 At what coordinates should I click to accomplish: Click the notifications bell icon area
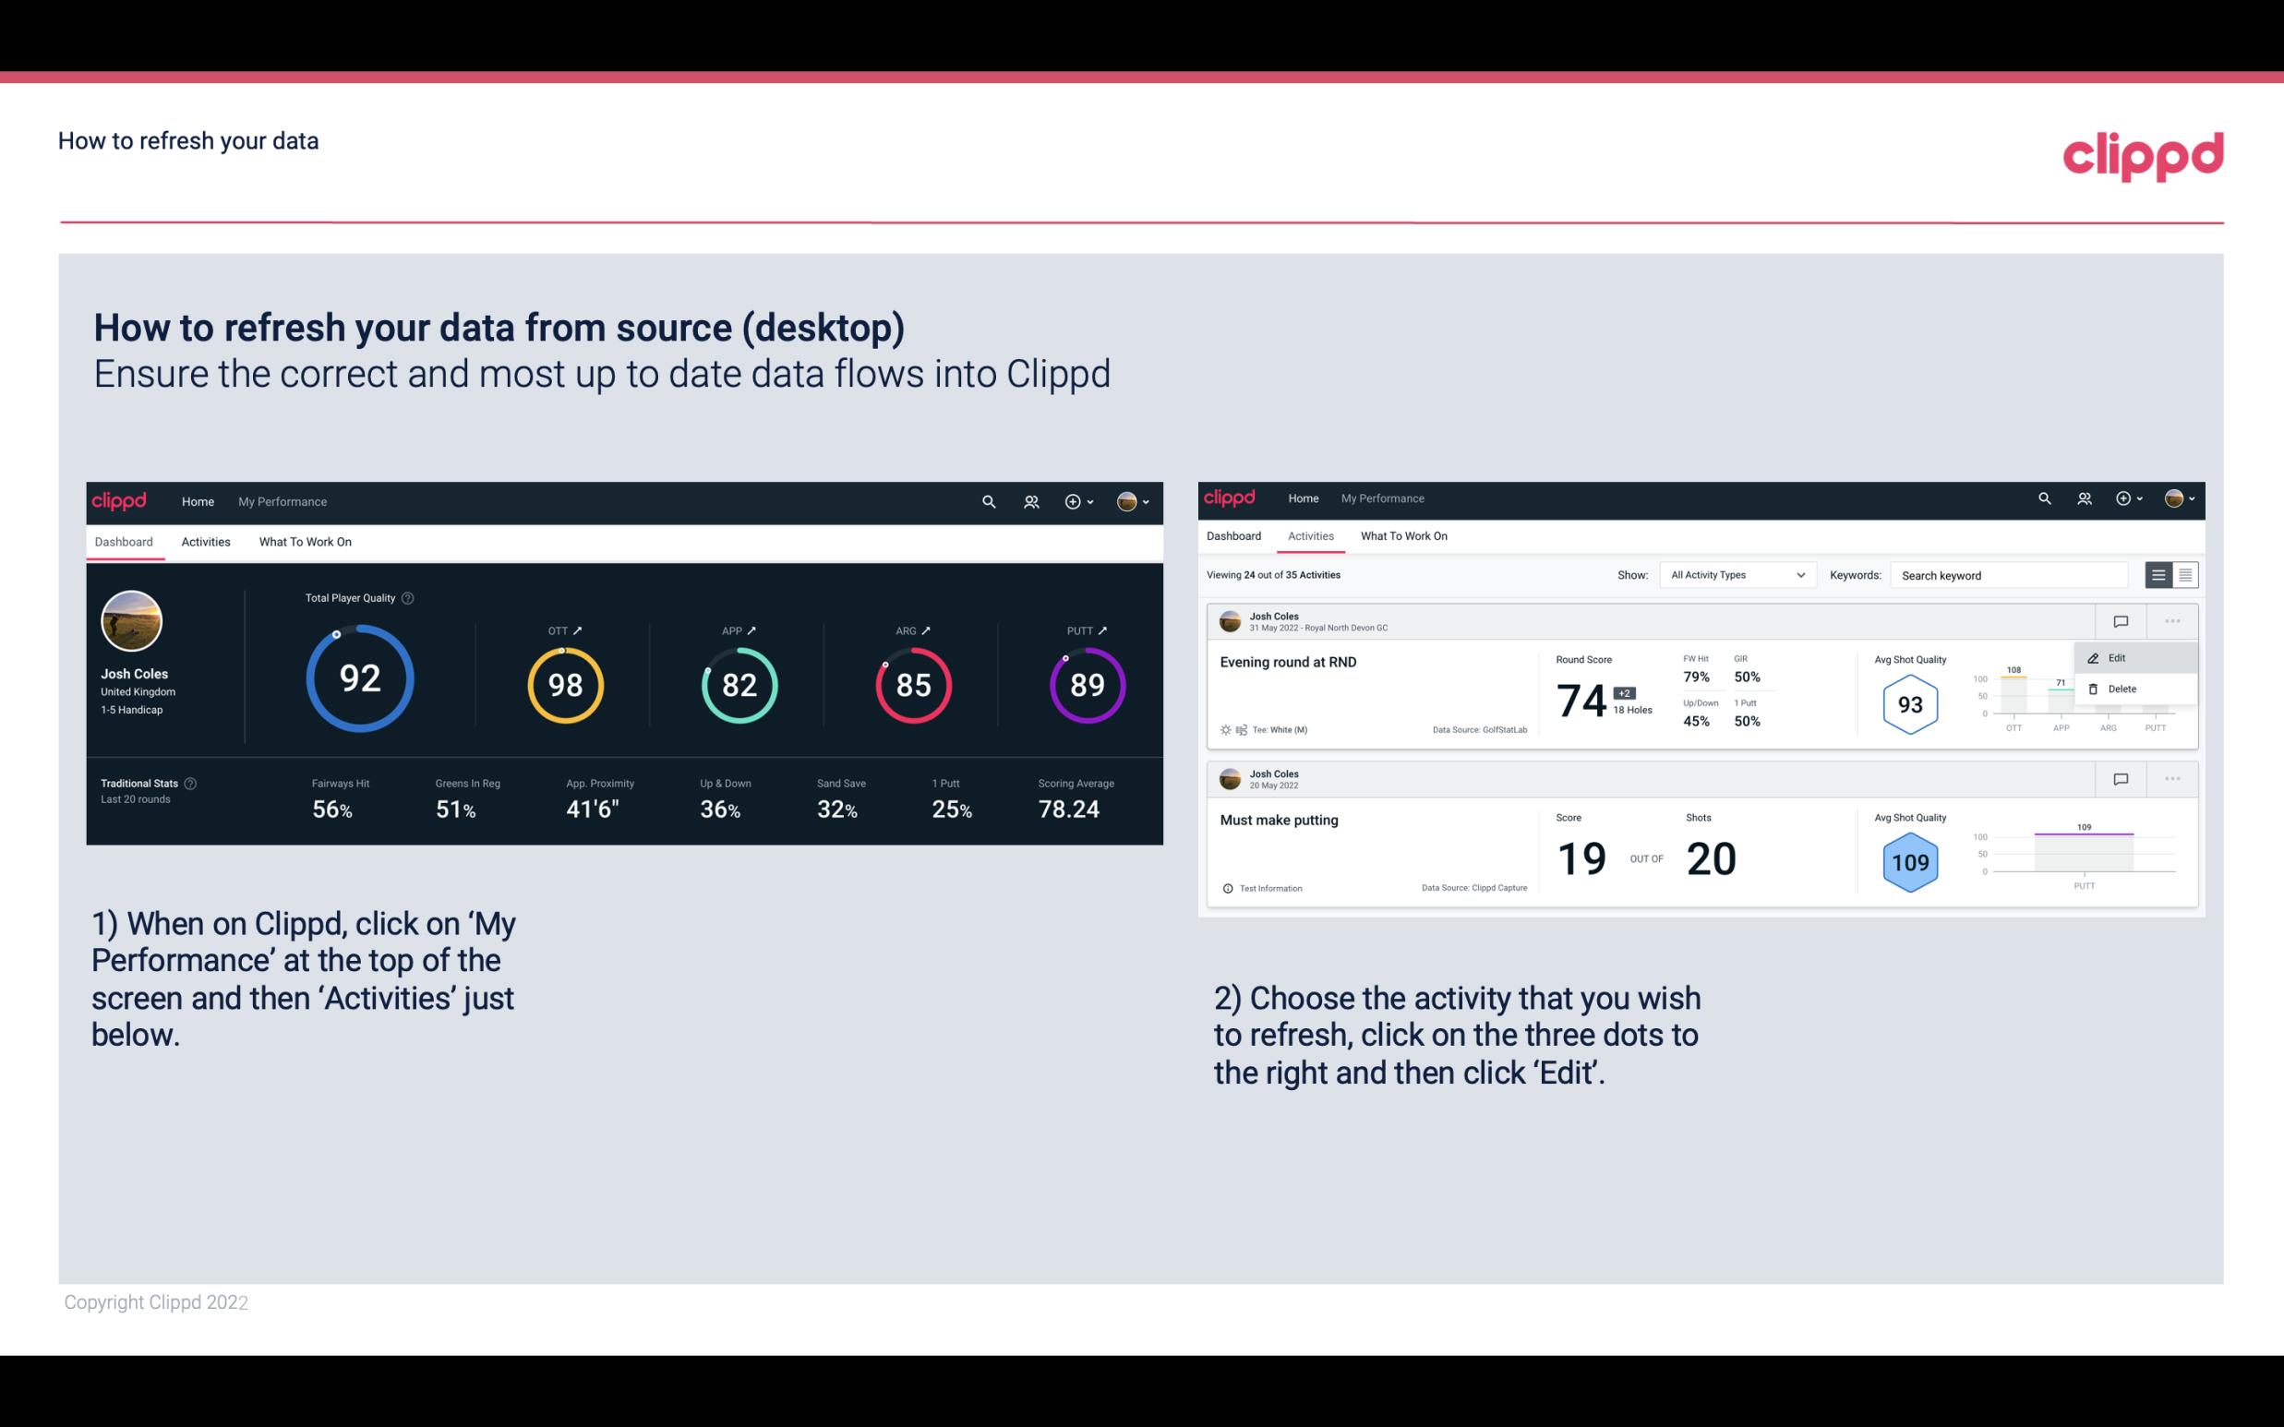1029,501
